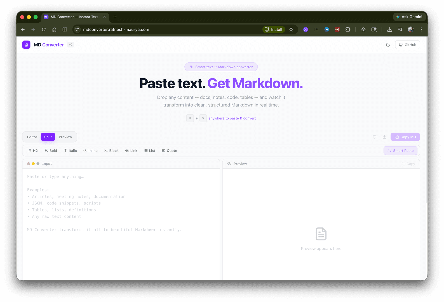Reload the page with refresh icon
The width and height of the screenshot is (444, 302).
44,29
